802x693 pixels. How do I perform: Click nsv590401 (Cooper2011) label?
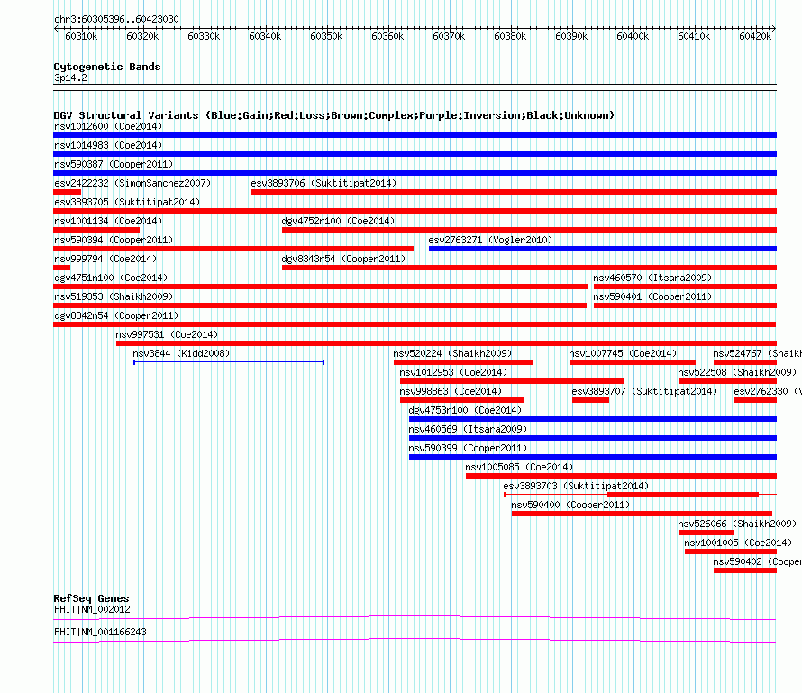(x=652, y=296)
